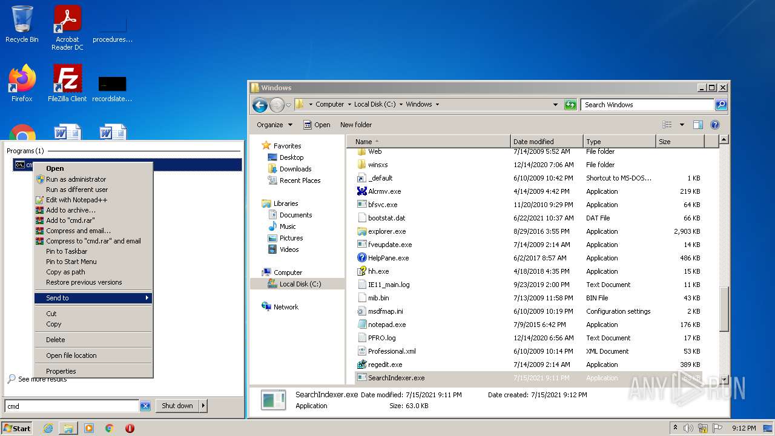Select regedit.exe in the file list
Viewport: 775px width, 436px height.
click(385, 365)
